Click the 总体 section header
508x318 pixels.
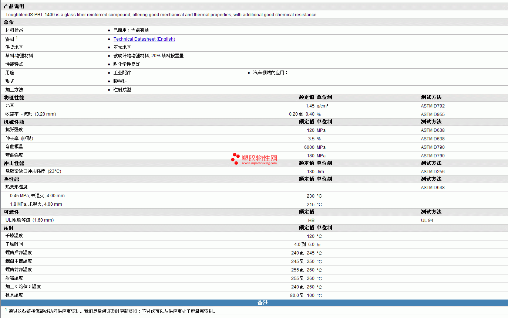click(x=9, y=23)
